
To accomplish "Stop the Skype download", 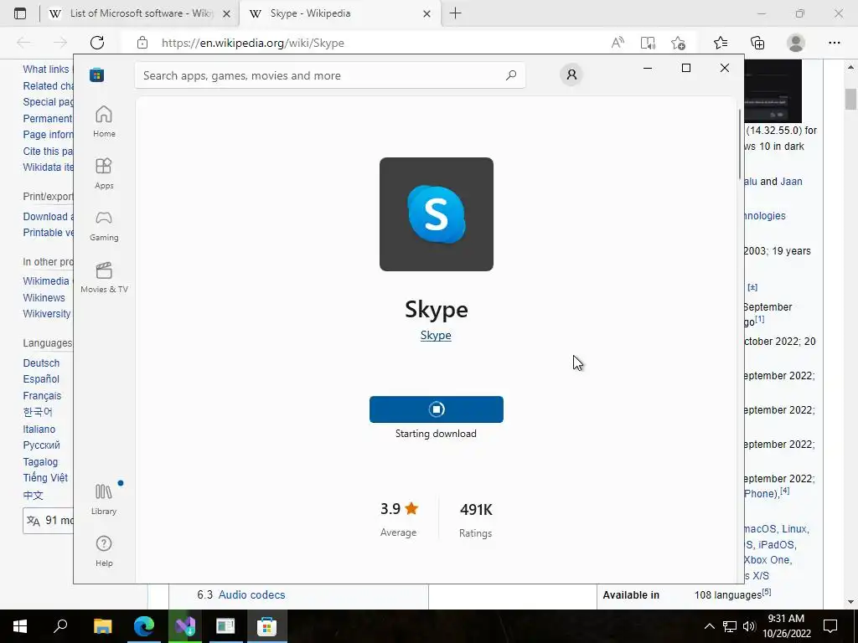I will [436, 409].
